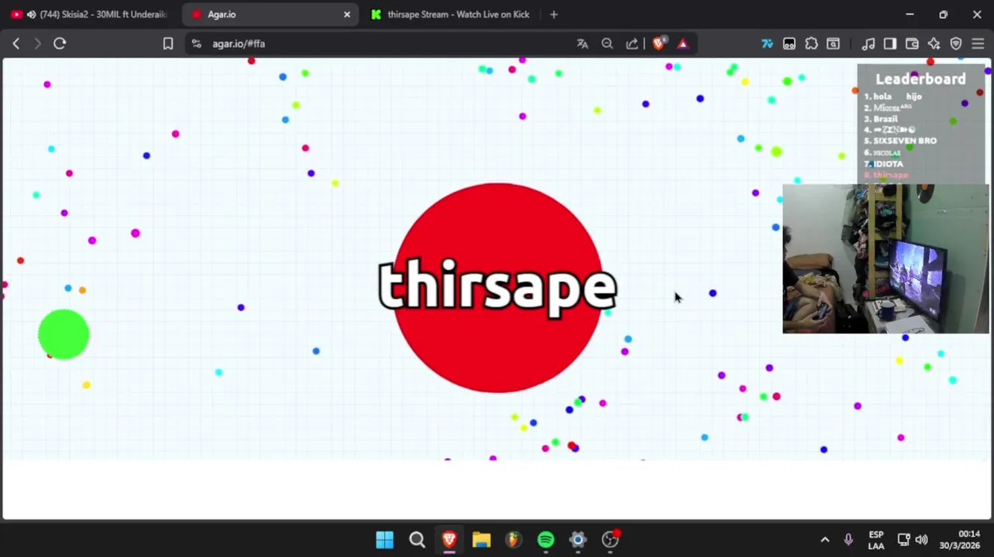Image resolution: width=994 pixels, height=557 pixels.
Task: Open site settings icon beside agar.io address
Action: [x=196, y=44]
